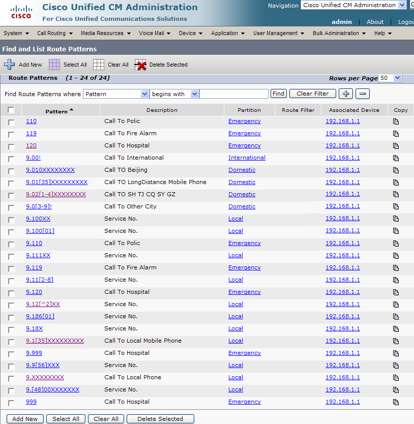This screenshot has width=414, height=424.
Task: Expand the Device menu
Action: [x=191, y=33]
